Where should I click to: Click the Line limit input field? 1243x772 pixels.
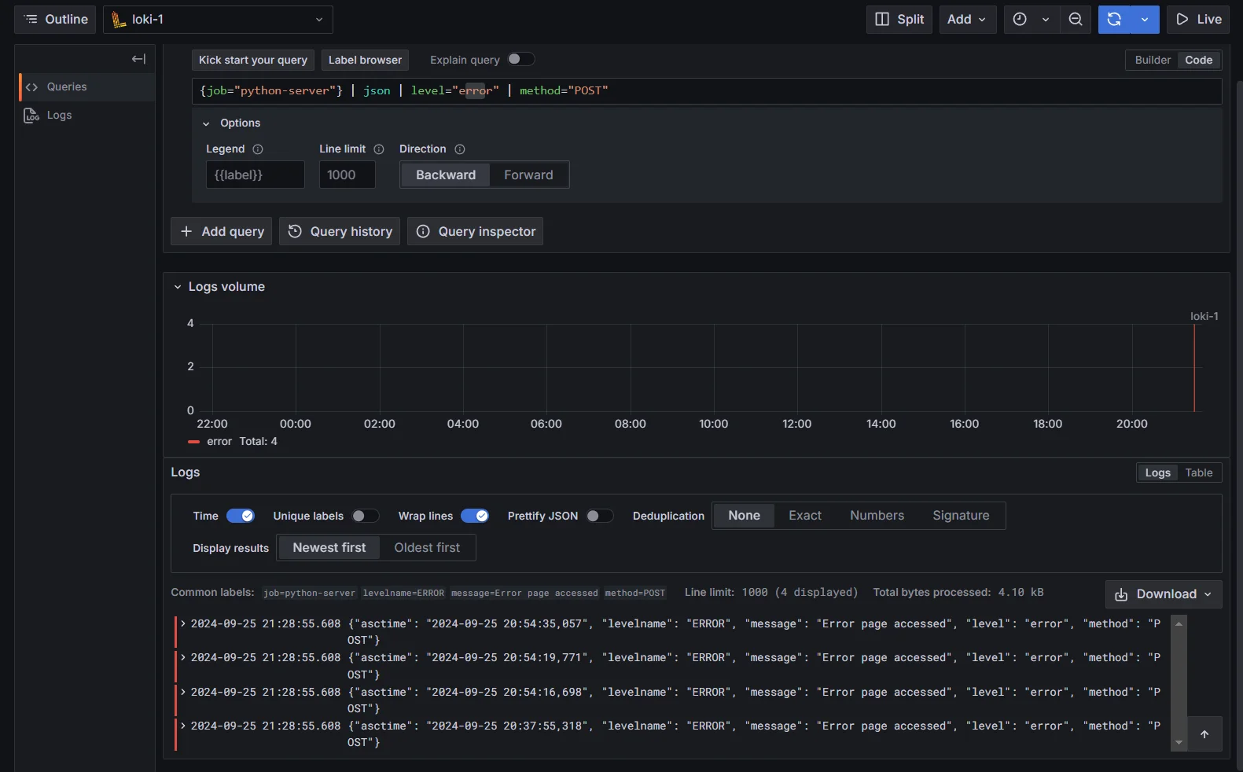[347, 175]
